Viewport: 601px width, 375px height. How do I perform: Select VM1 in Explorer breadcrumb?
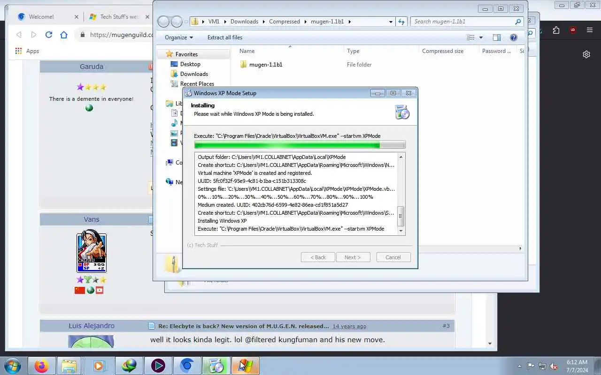pyautogui.click(x=214, y=22)
